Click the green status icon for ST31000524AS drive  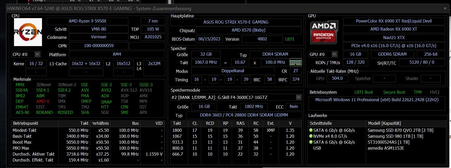311,142
